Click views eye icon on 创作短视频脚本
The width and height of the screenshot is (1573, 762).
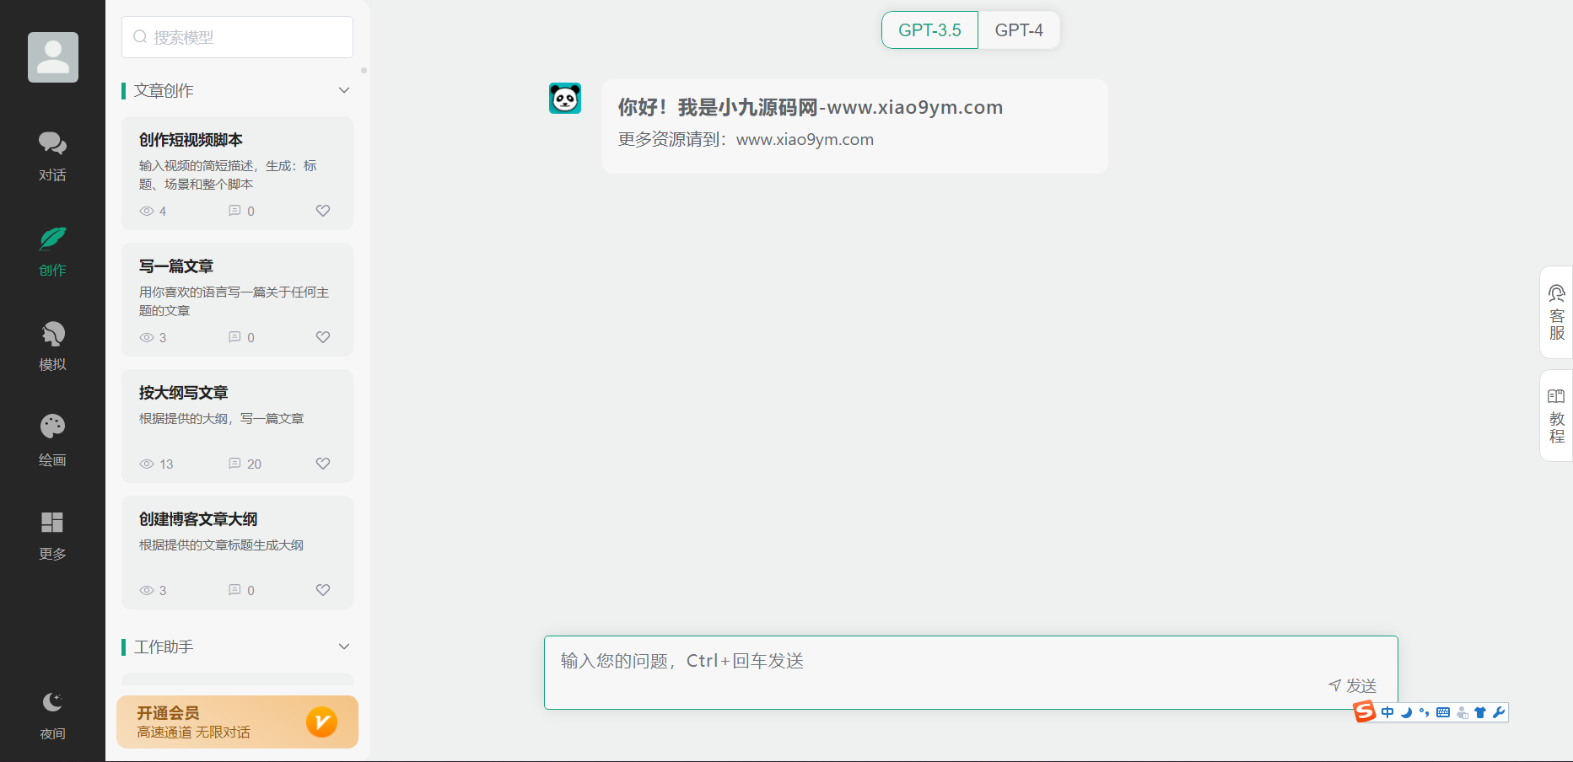[147, 211]
